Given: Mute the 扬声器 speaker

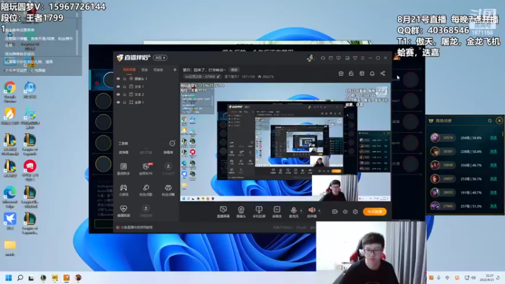Looking at the screenshot, I should (311, 212).
